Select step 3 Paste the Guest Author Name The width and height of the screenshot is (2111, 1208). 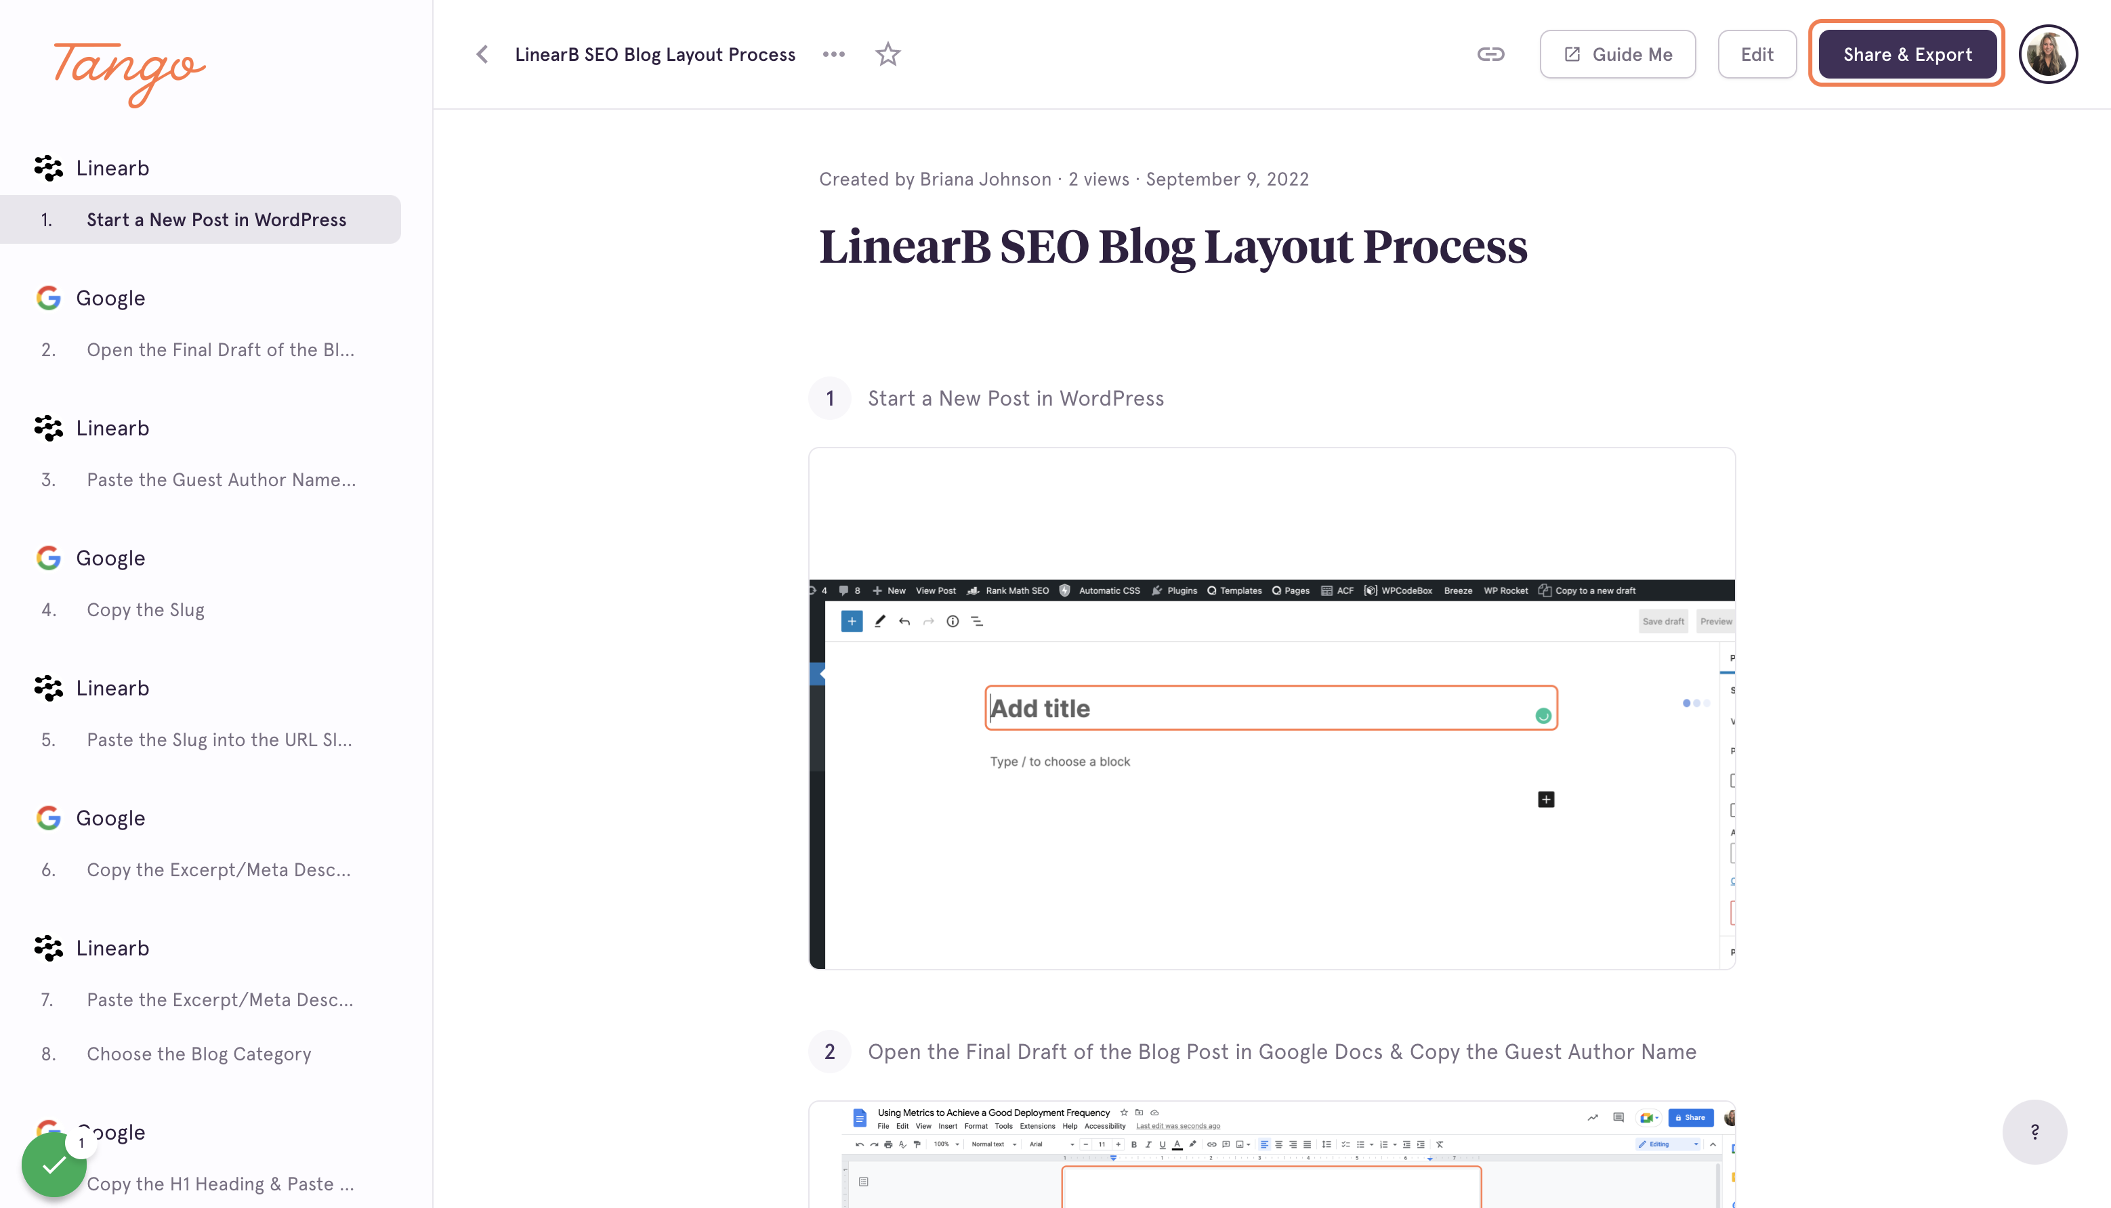[200, 479]
